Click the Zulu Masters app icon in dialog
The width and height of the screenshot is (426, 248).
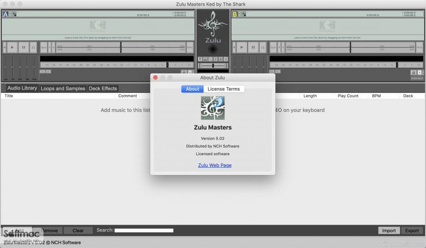(213, 108)
